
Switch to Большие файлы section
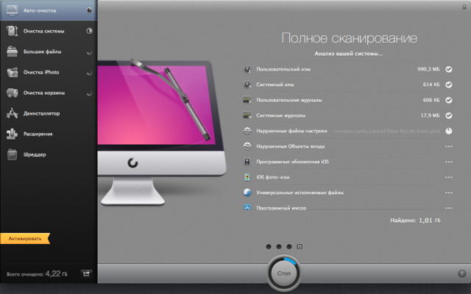(49, 51)
